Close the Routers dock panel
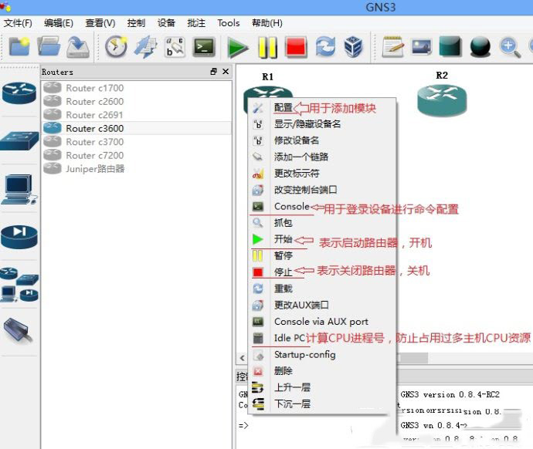Screen dimensions: 533x449 (x=226, y=72)
